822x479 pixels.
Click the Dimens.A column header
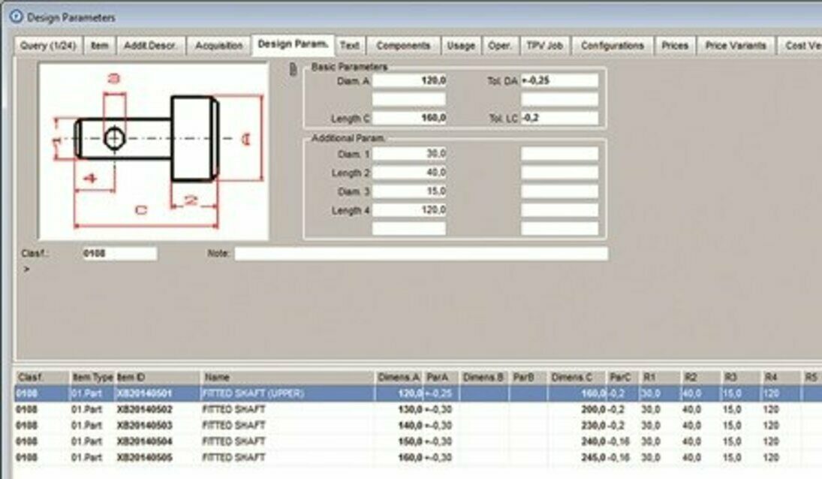[x=399, y=378]
